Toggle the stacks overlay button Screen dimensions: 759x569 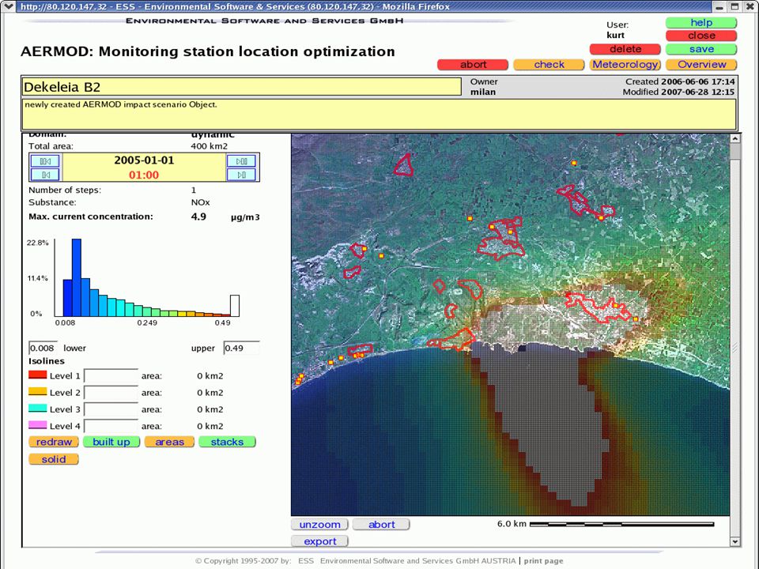227,442
